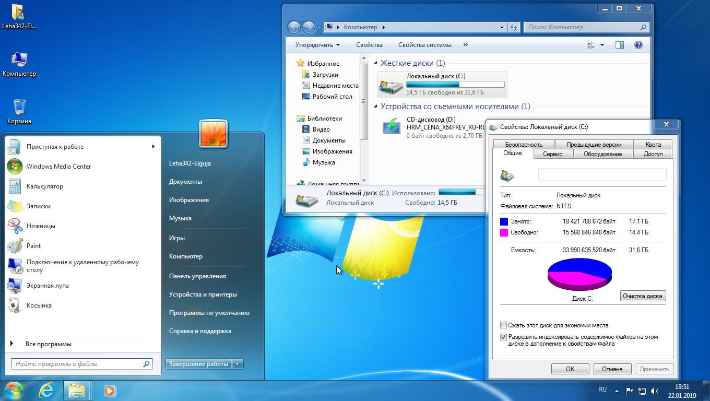Click RU language indicator in taskbar
Viewport: 710px width, 401px height.
click(602, 390)
